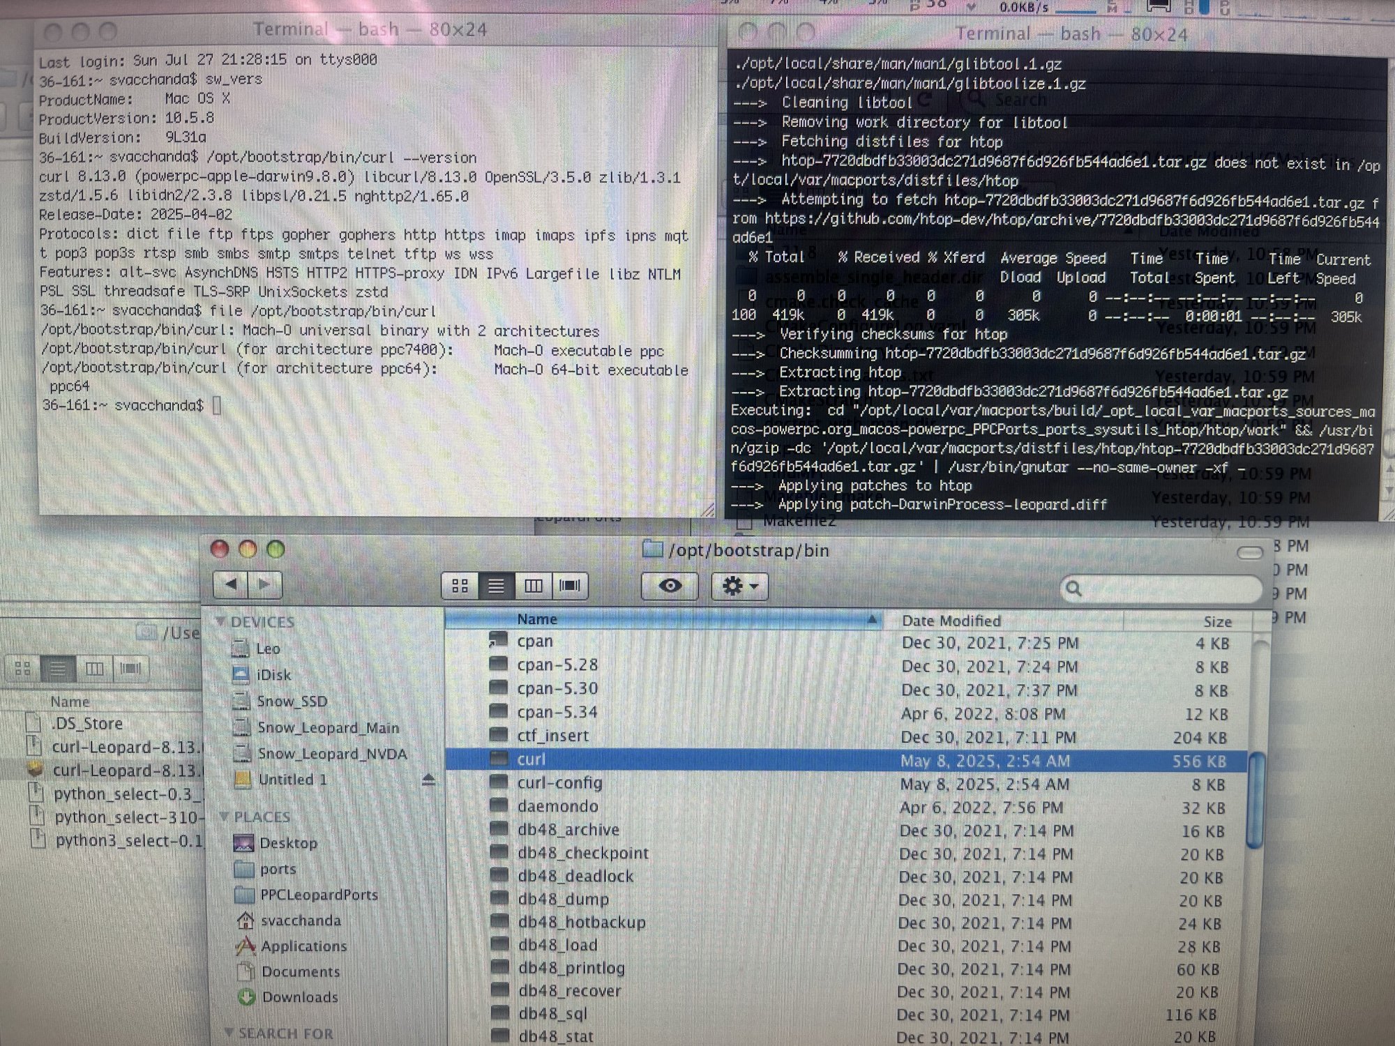Screen dimensions: 1395x1046
Task: Expand the SEARCH FOR sidebar section
Action: click(229, 1032)
